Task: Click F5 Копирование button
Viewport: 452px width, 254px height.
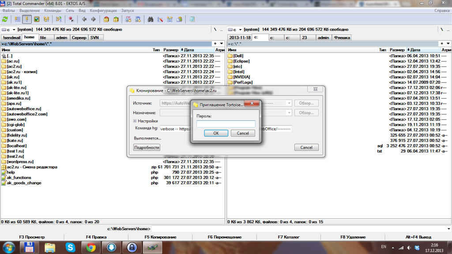Action: pos(160,237)
